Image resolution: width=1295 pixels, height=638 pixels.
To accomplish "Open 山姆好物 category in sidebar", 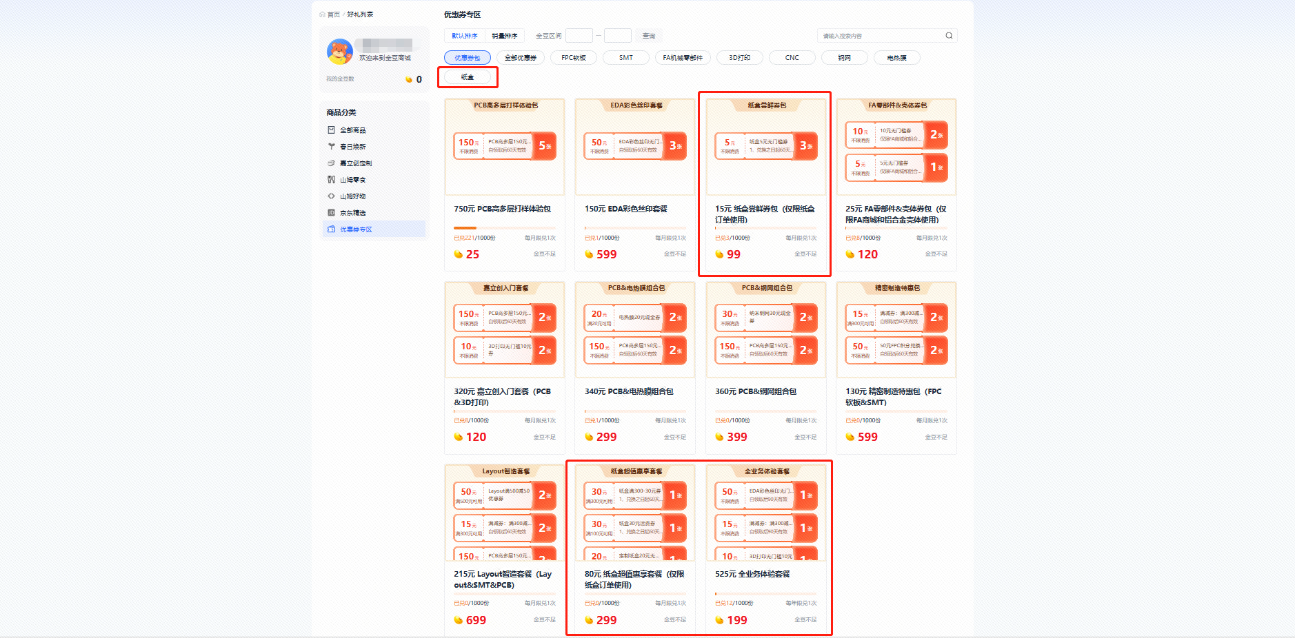I will 352,196.
